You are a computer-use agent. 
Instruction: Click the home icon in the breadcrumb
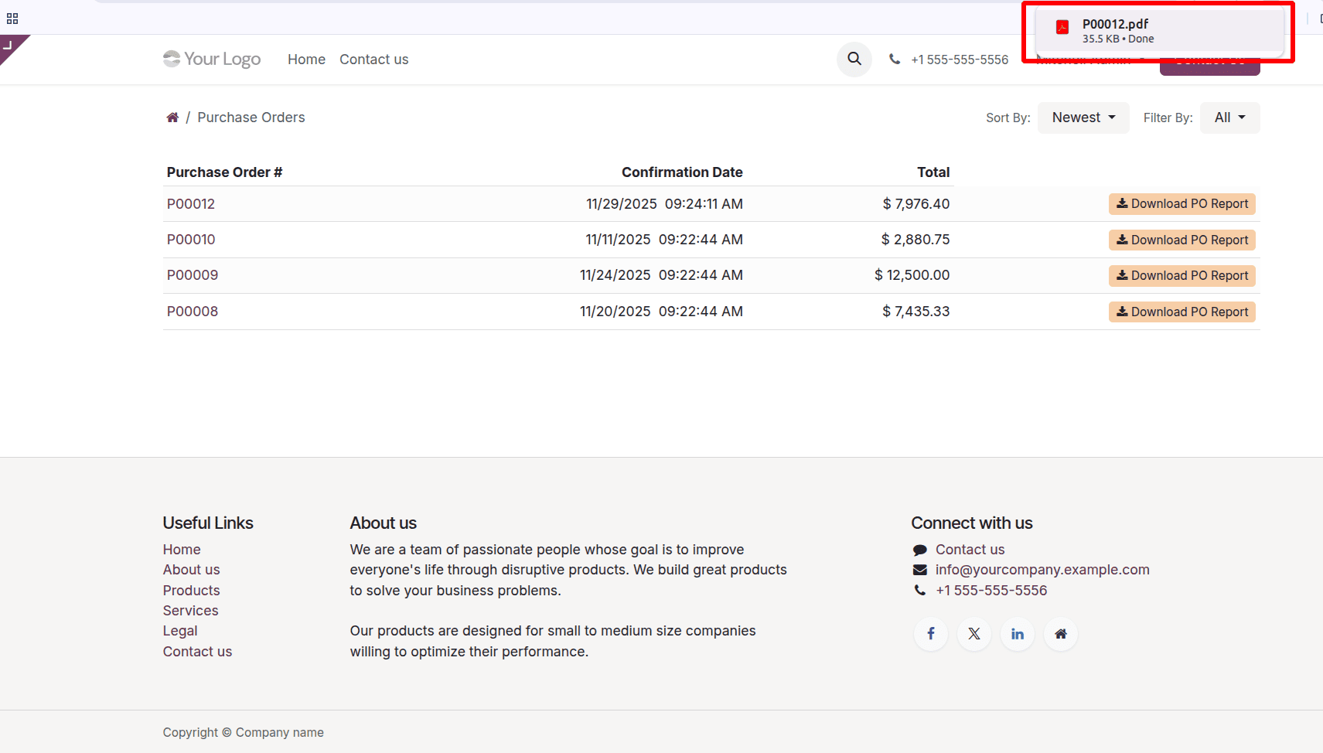(x=172, y=116)
